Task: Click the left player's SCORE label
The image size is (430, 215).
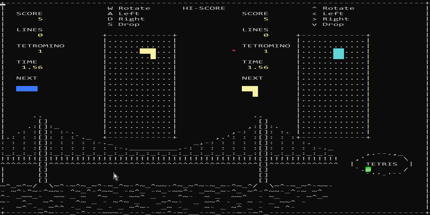Action: point(30,13)
